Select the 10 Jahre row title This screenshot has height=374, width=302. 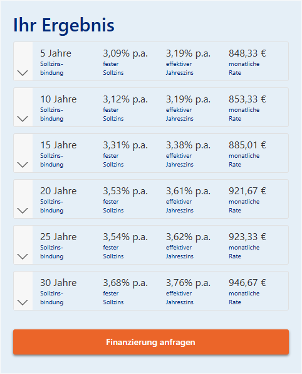click(x=58, y=99)
